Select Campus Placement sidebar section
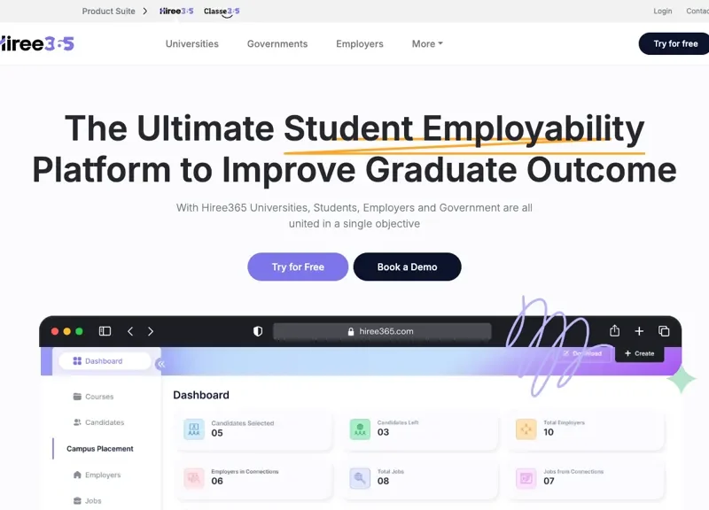The height and width of the screenshot is (510, 709). click(x=100, y=449)
